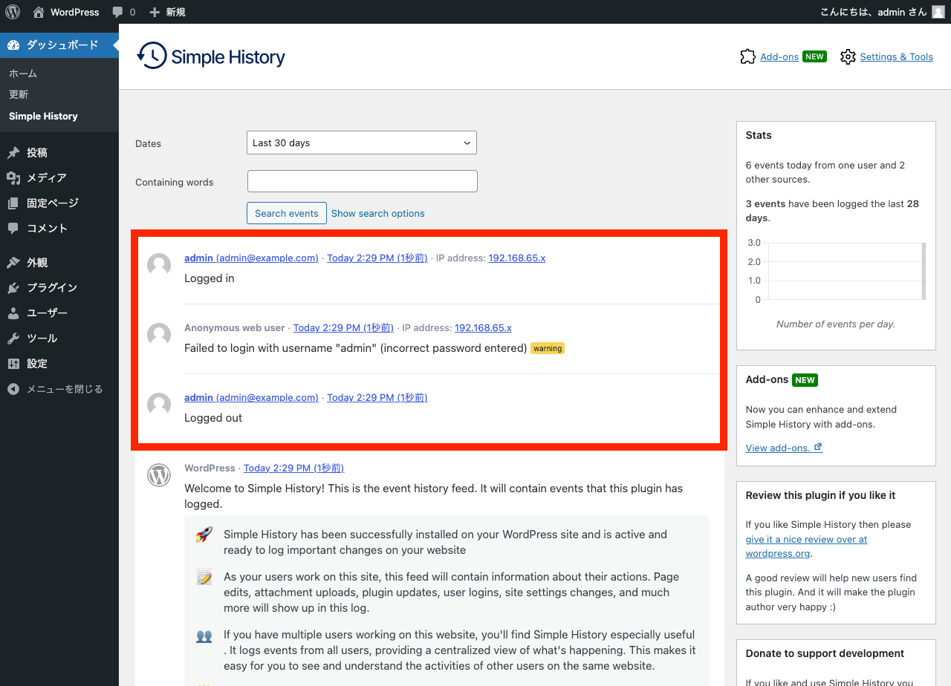Open the Settings & Tools link
951x686 pixels.
point(896,56)
